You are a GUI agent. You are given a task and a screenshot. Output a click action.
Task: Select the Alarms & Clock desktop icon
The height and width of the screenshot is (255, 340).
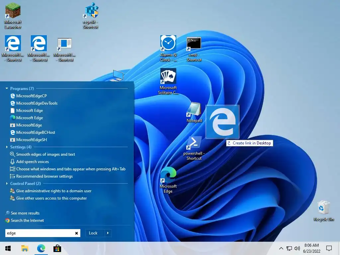(x=168, y=48)
